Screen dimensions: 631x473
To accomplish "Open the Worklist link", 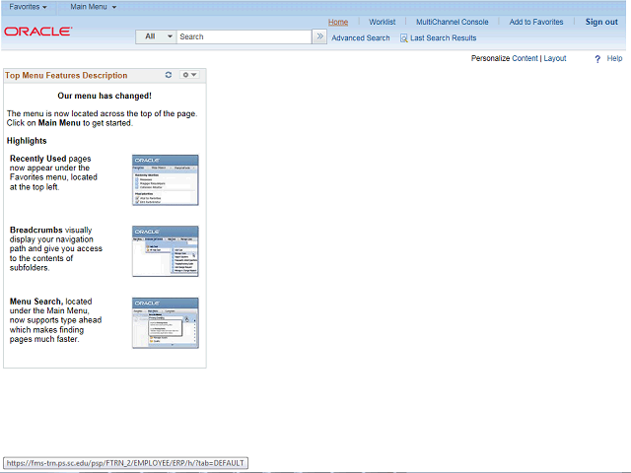I will [x=383, y=22].
